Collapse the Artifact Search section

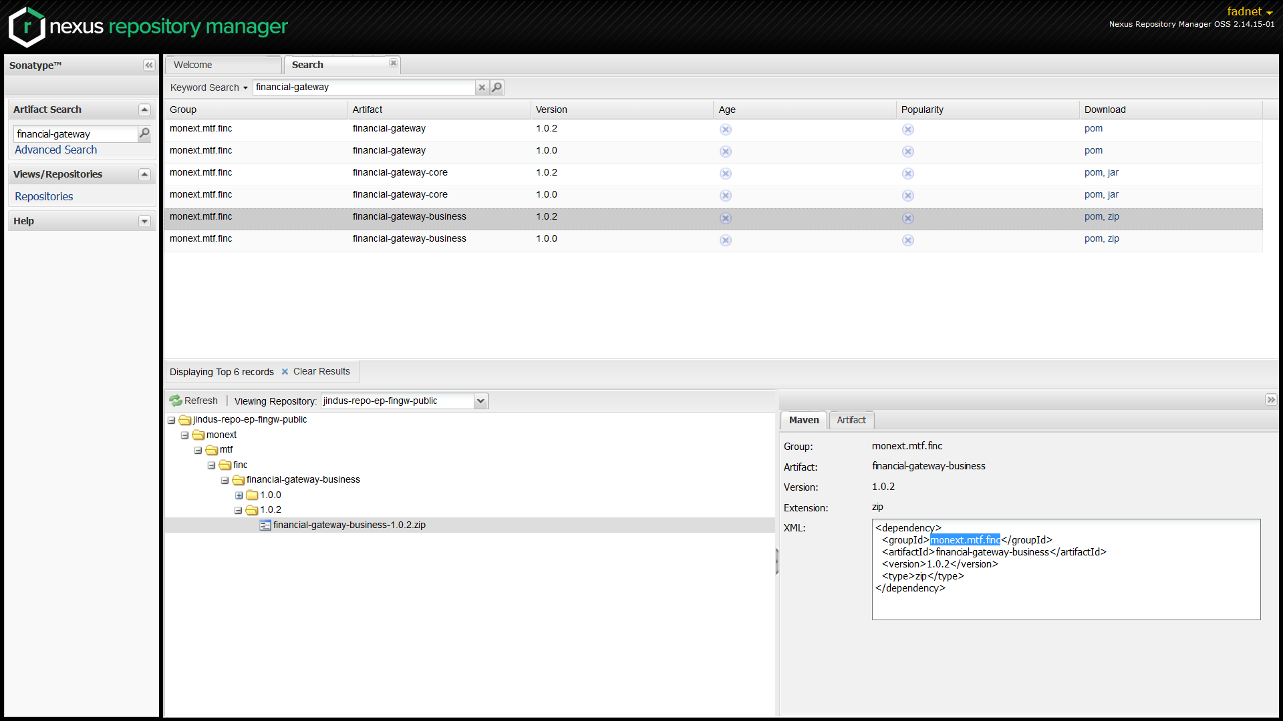point(144,109)
